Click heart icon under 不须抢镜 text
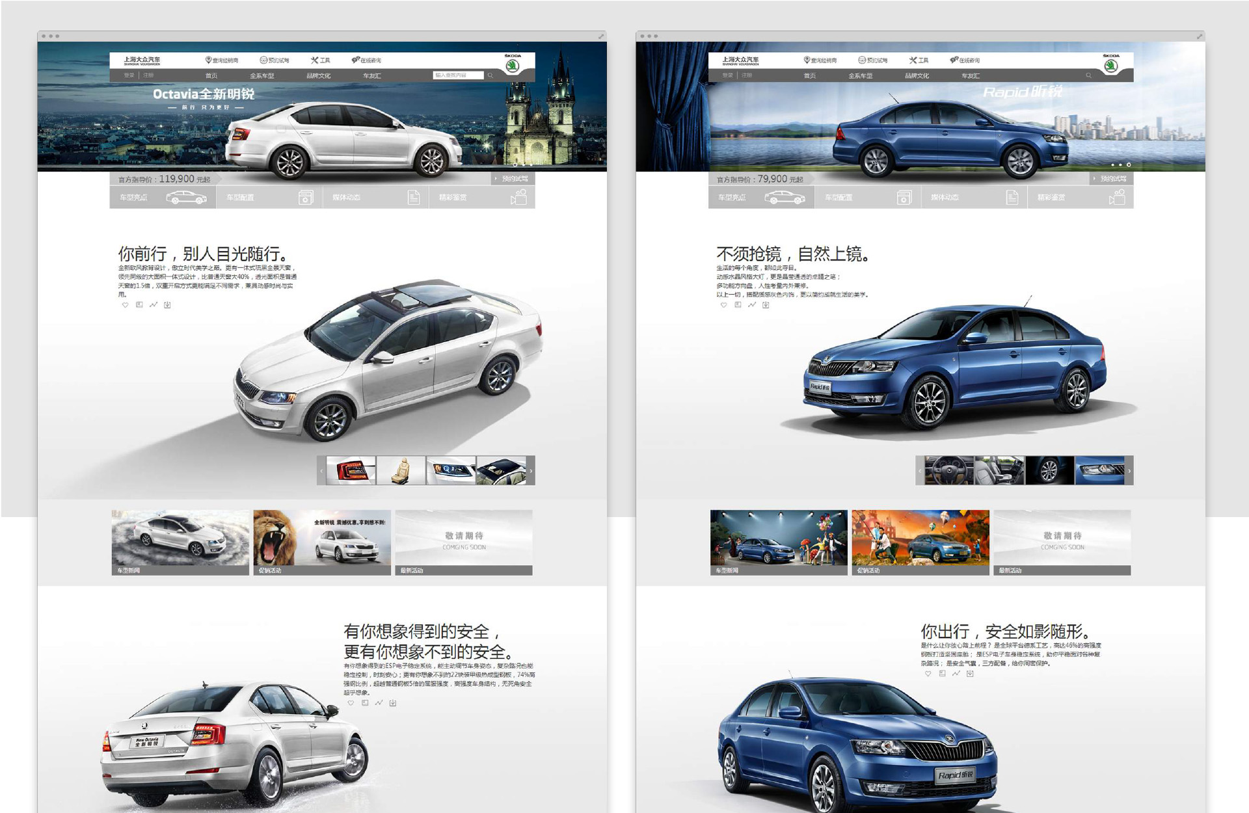Screen dimensions: 1249x813 tap(723, 305)
